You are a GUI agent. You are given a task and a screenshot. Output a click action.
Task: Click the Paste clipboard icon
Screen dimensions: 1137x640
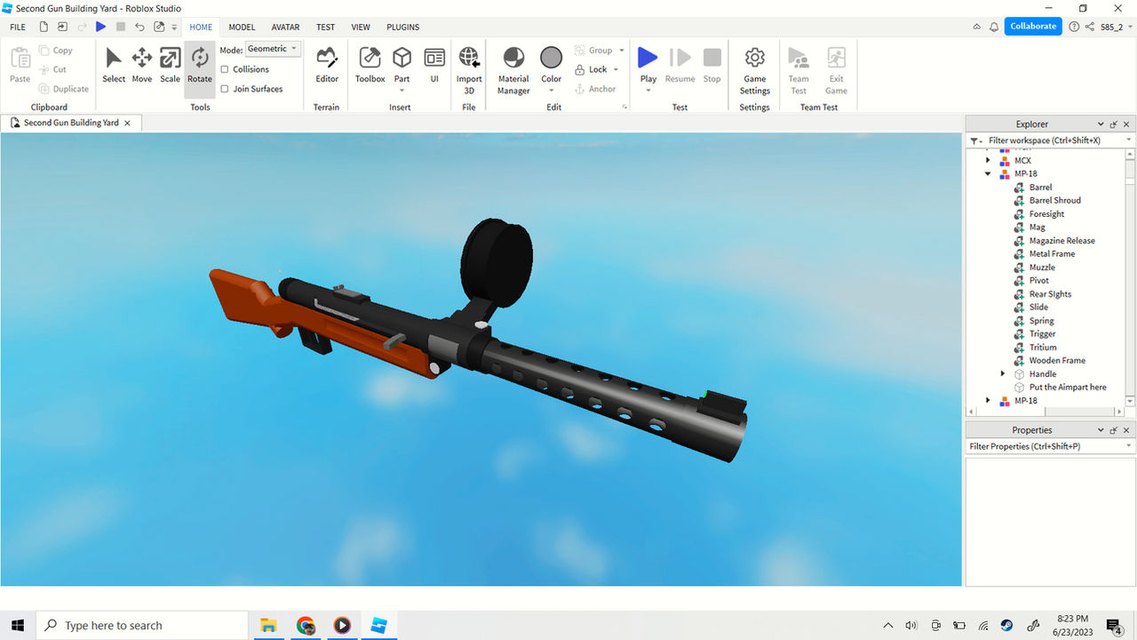point(20,67)
